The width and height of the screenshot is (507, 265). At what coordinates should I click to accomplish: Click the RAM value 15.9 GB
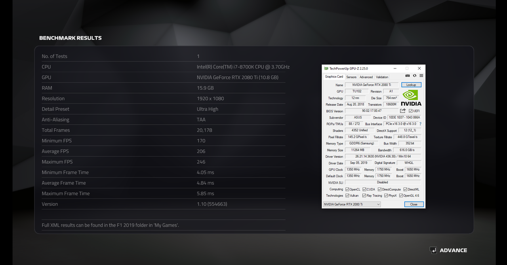205,88
